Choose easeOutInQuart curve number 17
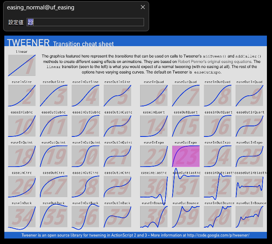272x244 pixels. [249, 126]
